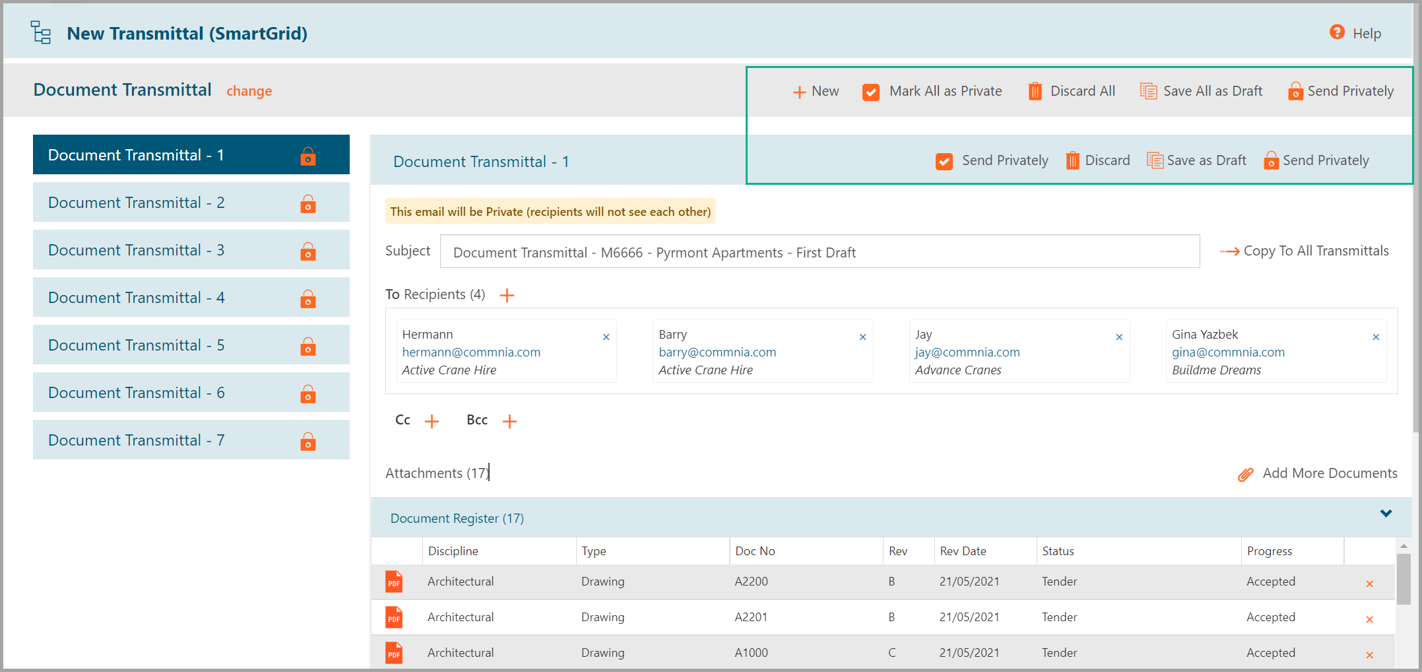Click lock icon on Document Transmittal - 7
Viewport: 1422px width, 672px height.
(x=308, y=441)
